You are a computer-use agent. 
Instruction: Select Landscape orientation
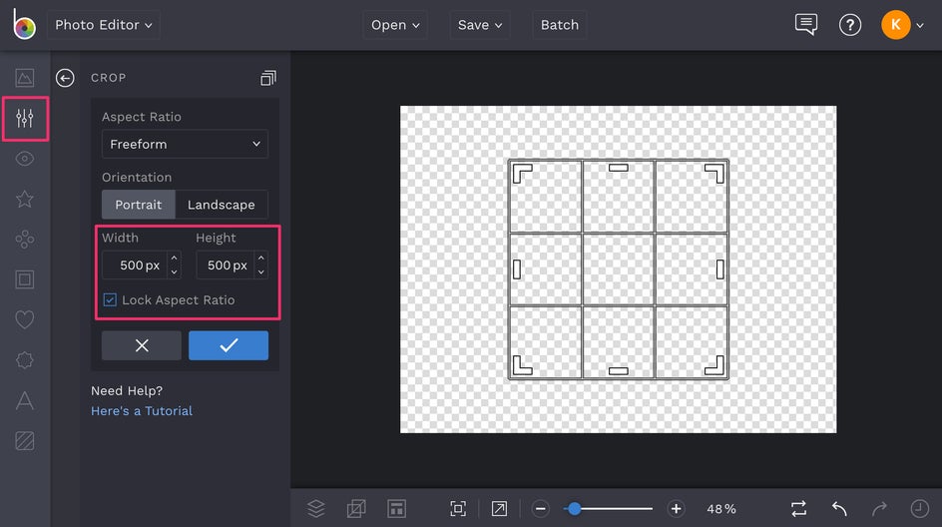click(221, 205)
